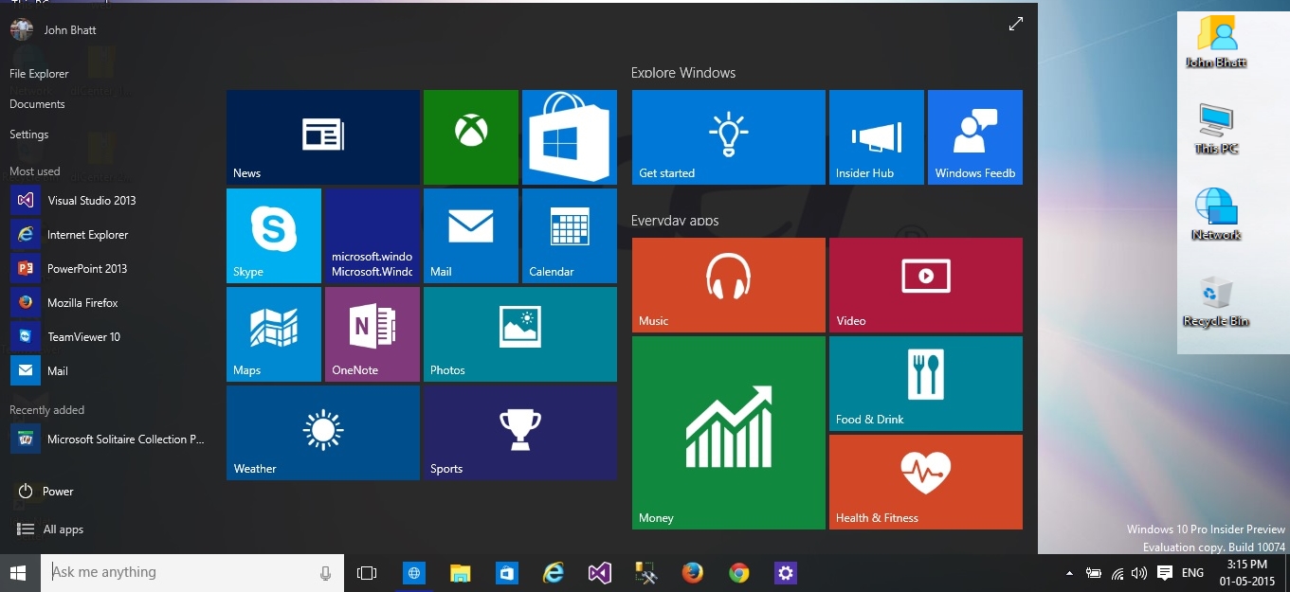
Task: Open the Insider Hub tile
Action: coord(877,137)
